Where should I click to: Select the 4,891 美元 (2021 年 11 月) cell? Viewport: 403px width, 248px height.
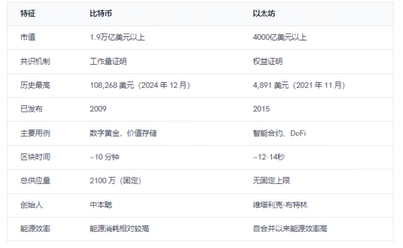(299, 85)
